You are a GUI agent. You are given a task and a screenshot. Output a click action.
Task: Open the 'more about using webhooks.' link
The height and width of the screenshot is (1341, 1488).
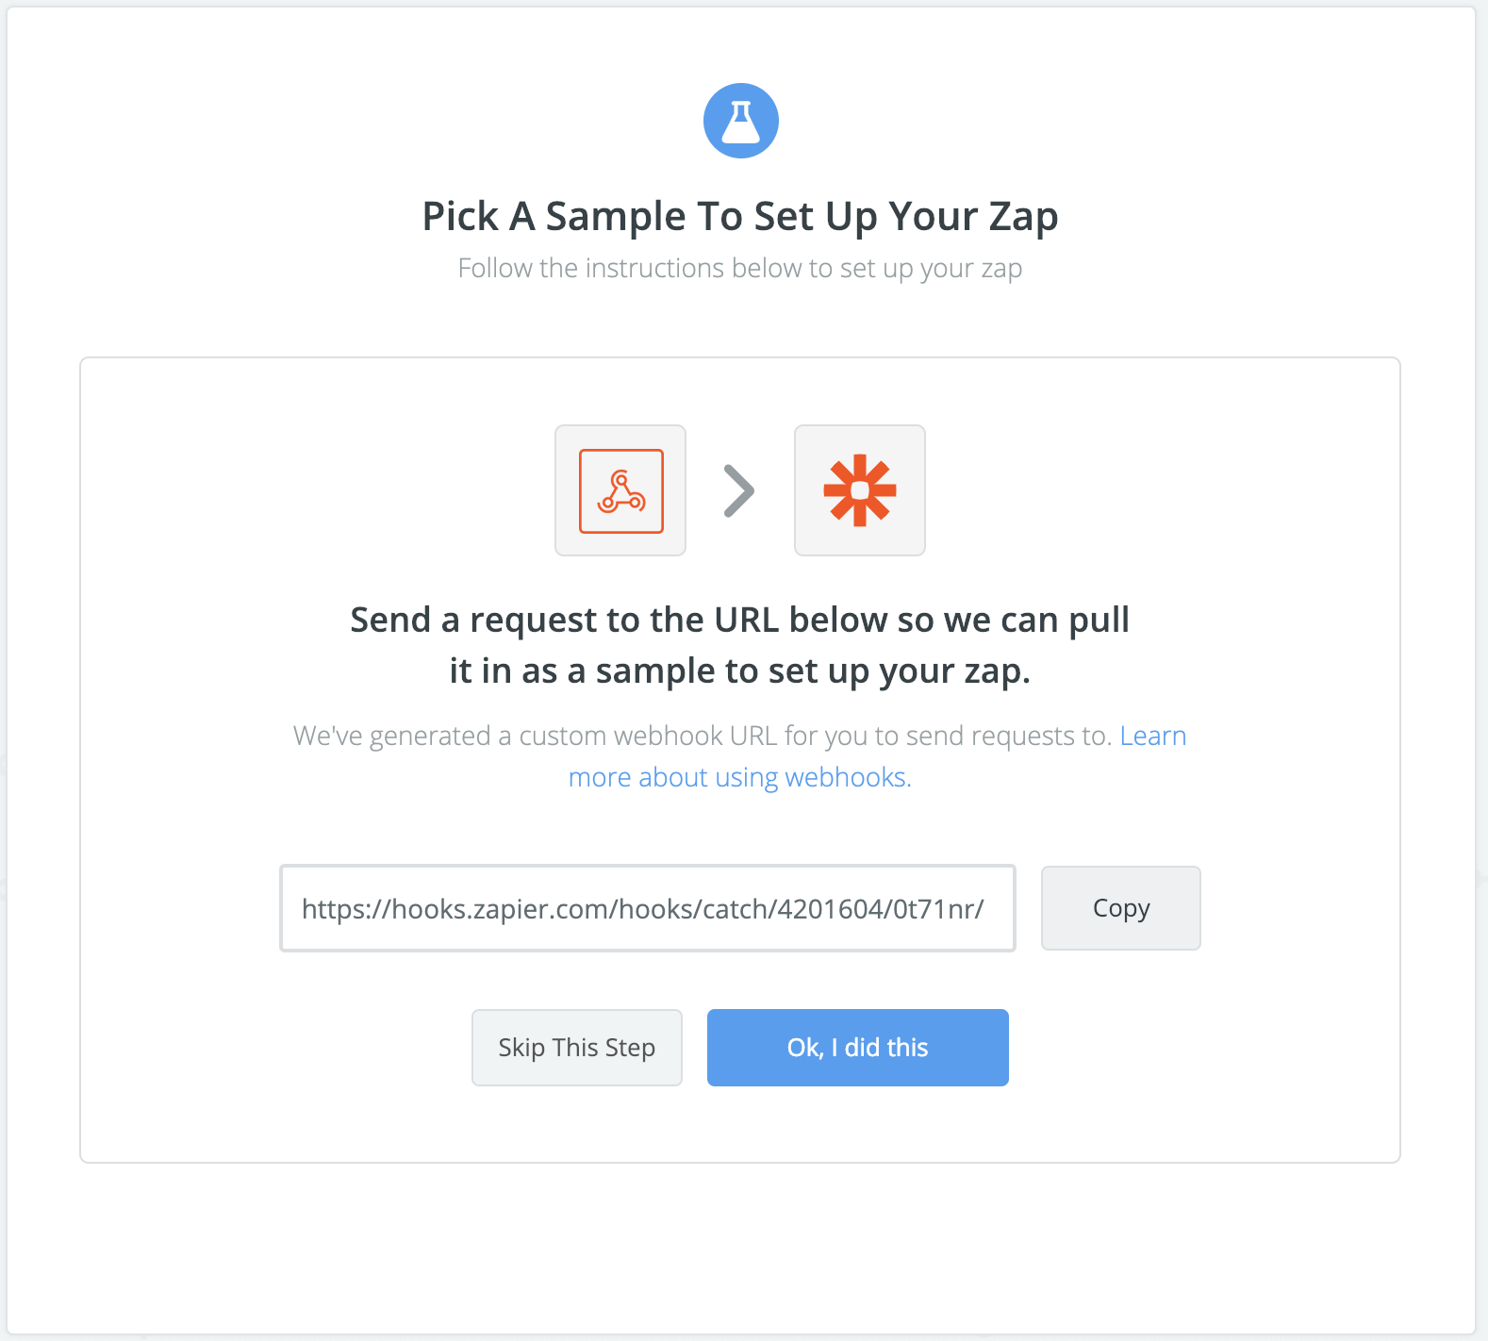click(x=739, y=777)
